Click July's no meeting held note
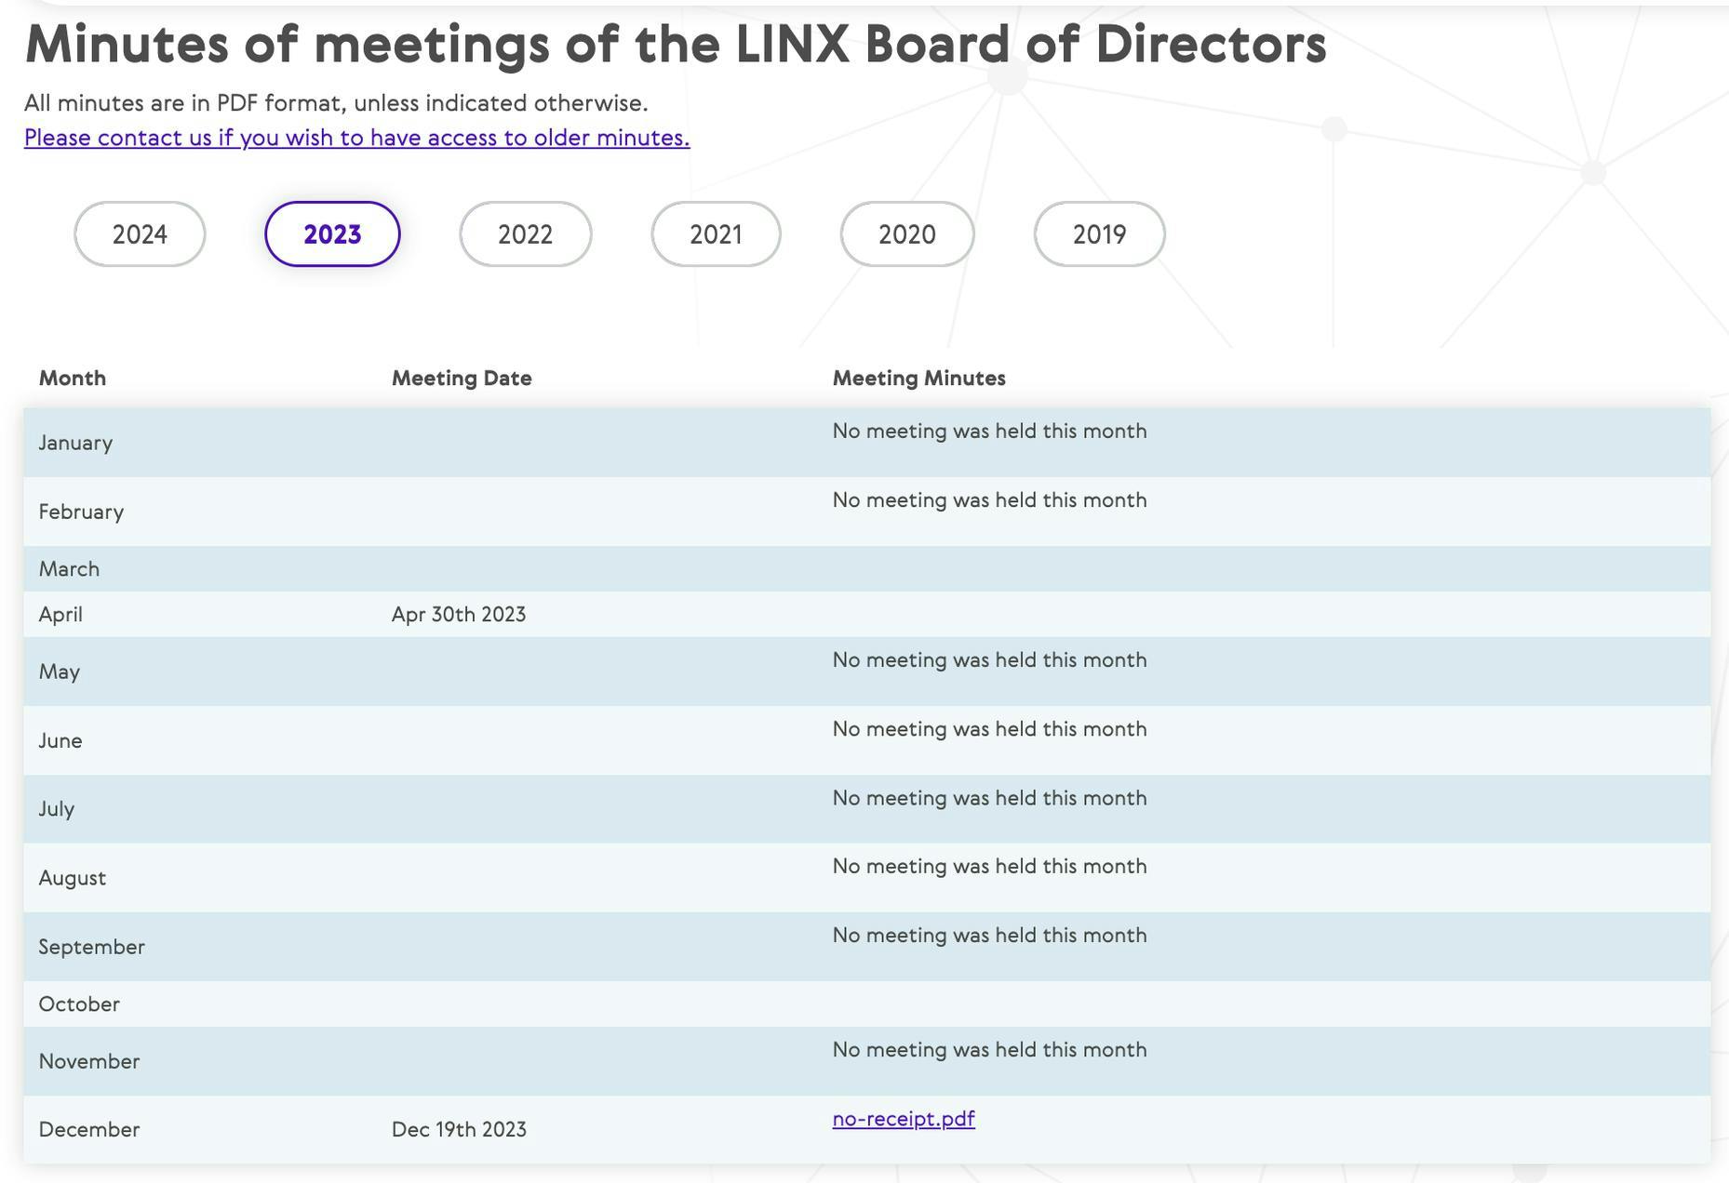 click(x=989, y=798)
